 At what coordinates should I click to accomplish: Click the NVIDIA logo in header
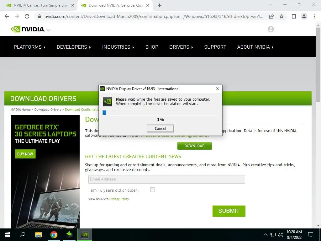pyautogui.click(x=28, y=29)
